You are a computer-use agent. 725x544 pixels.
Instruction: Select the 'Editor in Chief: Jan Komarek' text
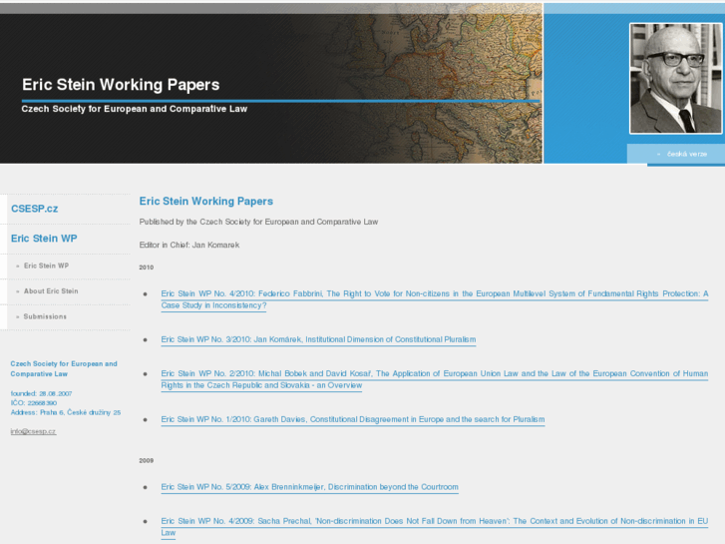pos(189,245)
